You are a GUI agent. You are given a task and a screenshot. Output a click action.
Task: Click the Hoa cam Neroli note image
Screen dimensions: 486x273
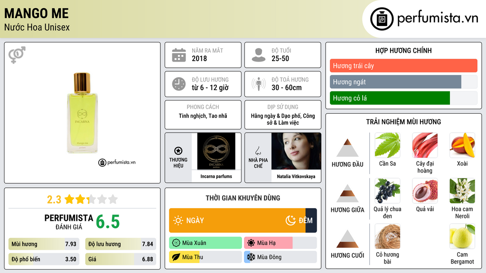(x=462, y=191)
